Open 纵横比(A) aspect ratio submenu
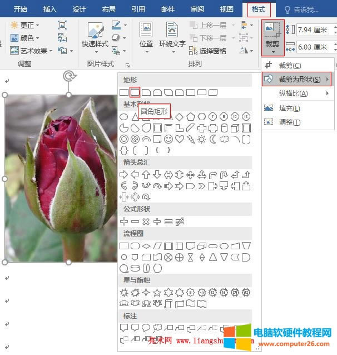The image size is (337, 355). tap(298, 93)
